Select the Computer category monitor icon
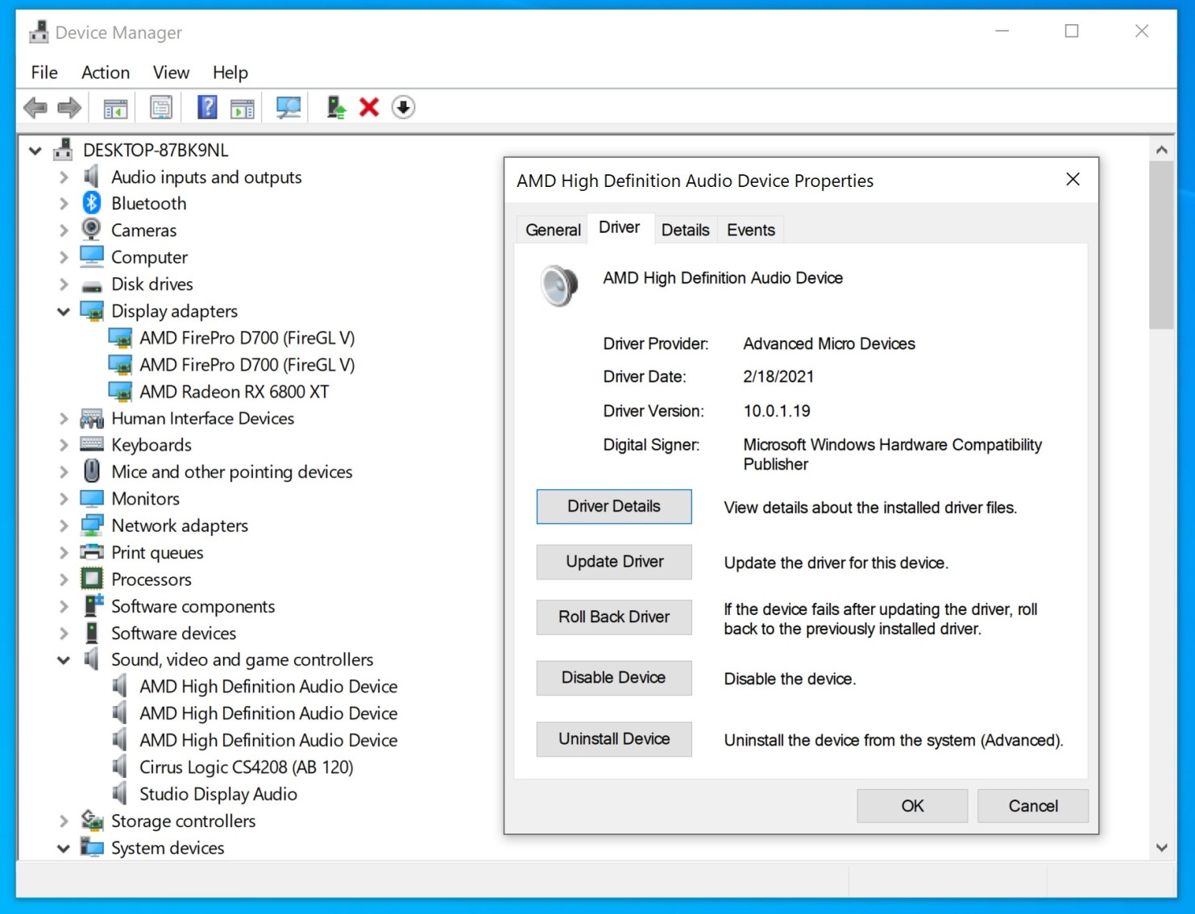Screen dimensions: 1195x914 (x=92, y=256)
